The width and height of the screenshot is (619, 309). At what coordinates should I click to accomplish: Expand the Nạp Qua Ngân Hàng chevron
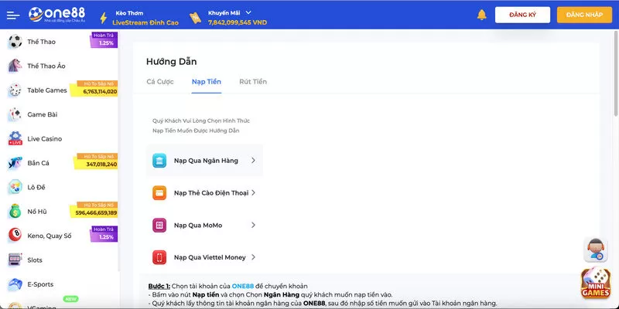point(253,161)
